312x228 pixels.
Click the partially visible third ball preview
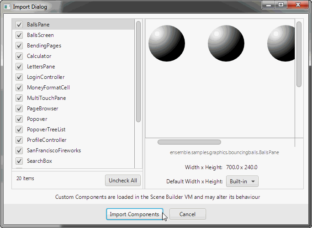point(281,43)
